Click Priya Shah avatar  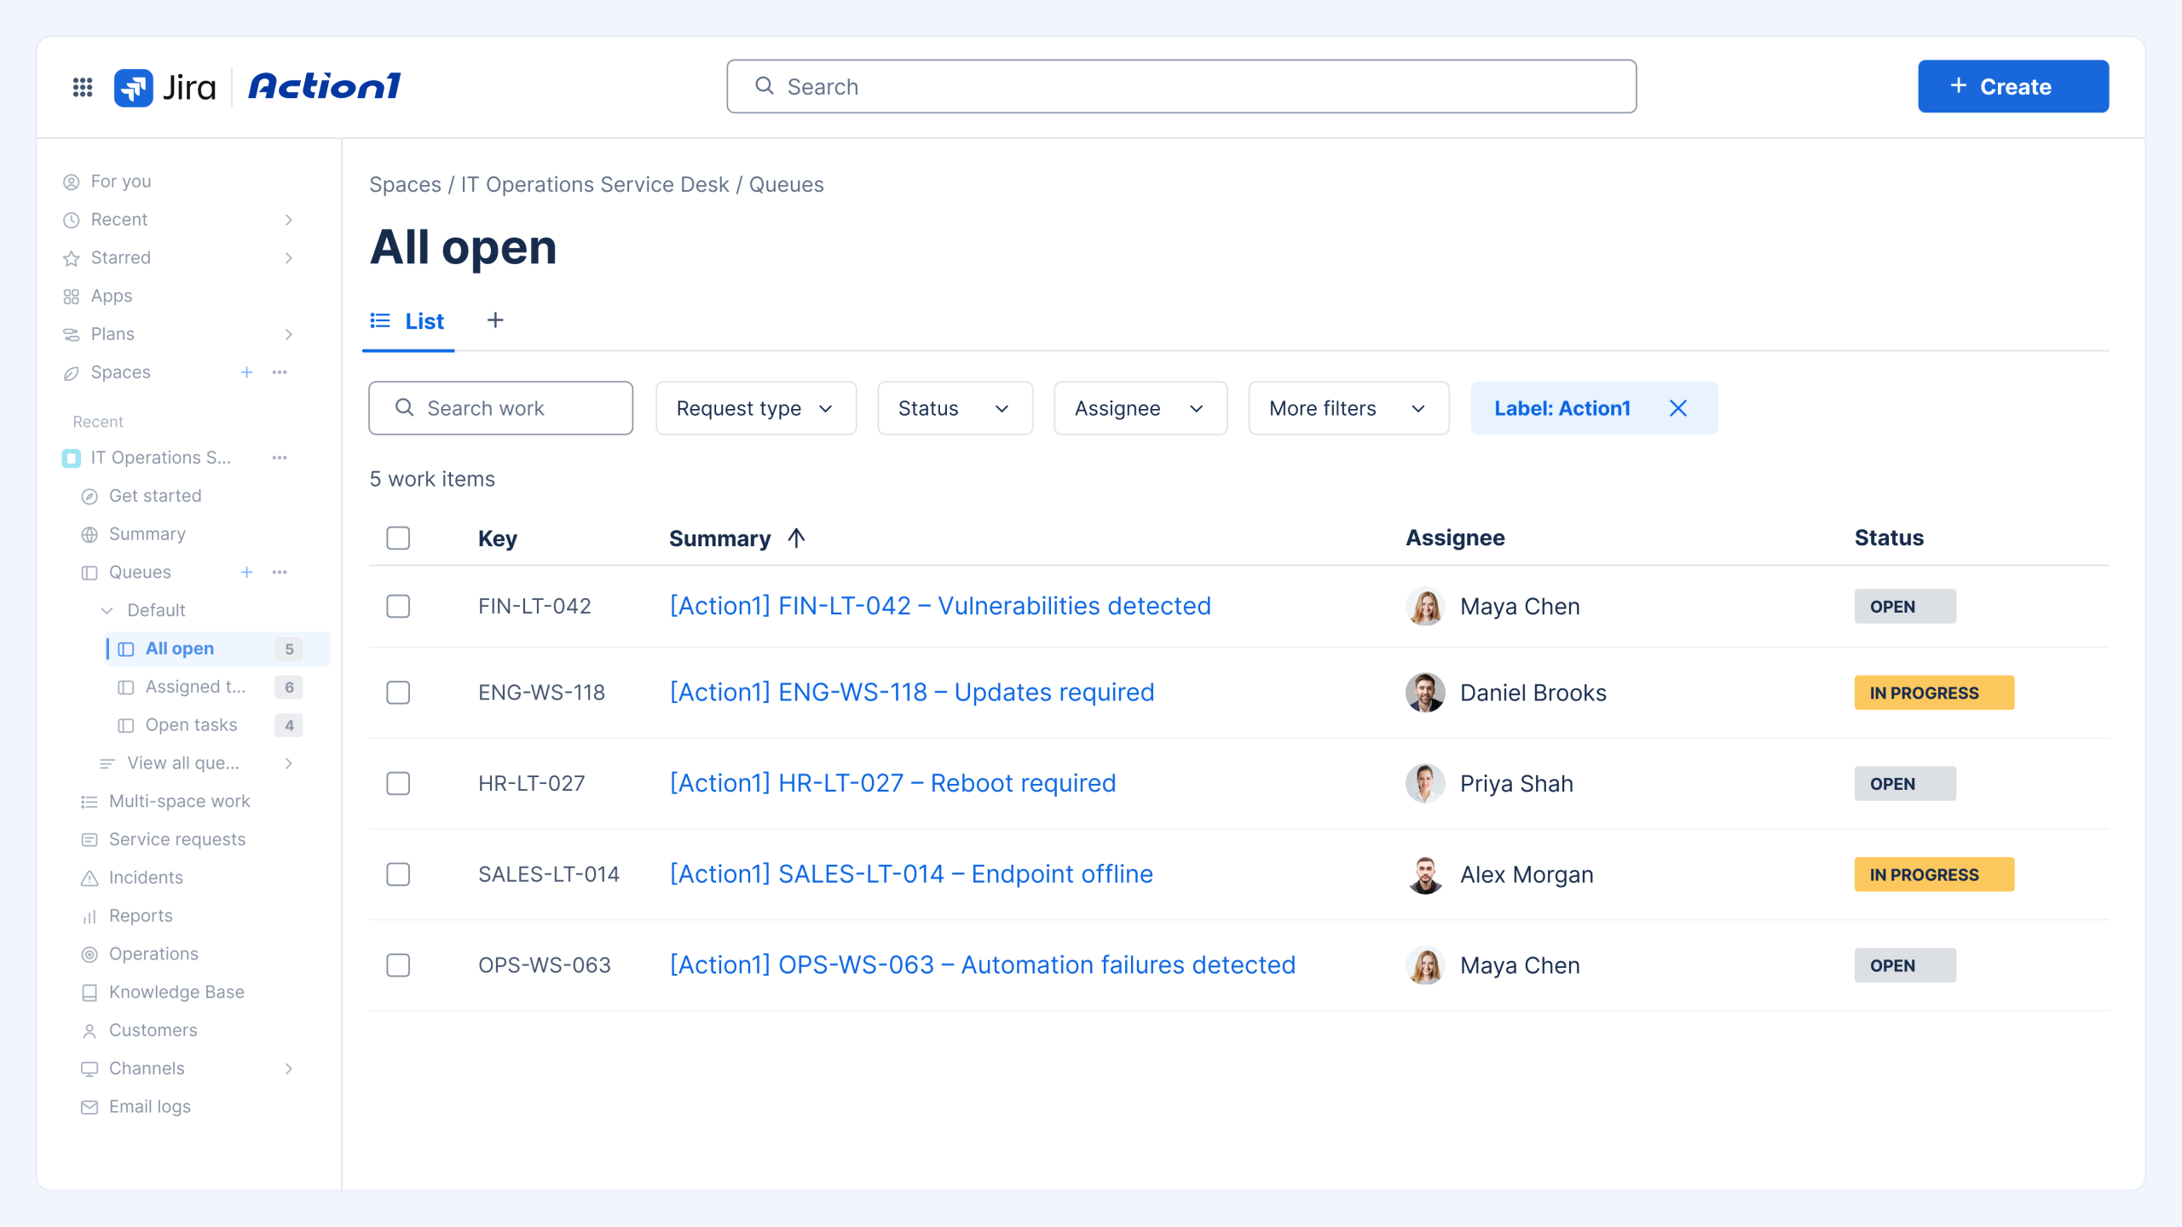pos(1425,783)
